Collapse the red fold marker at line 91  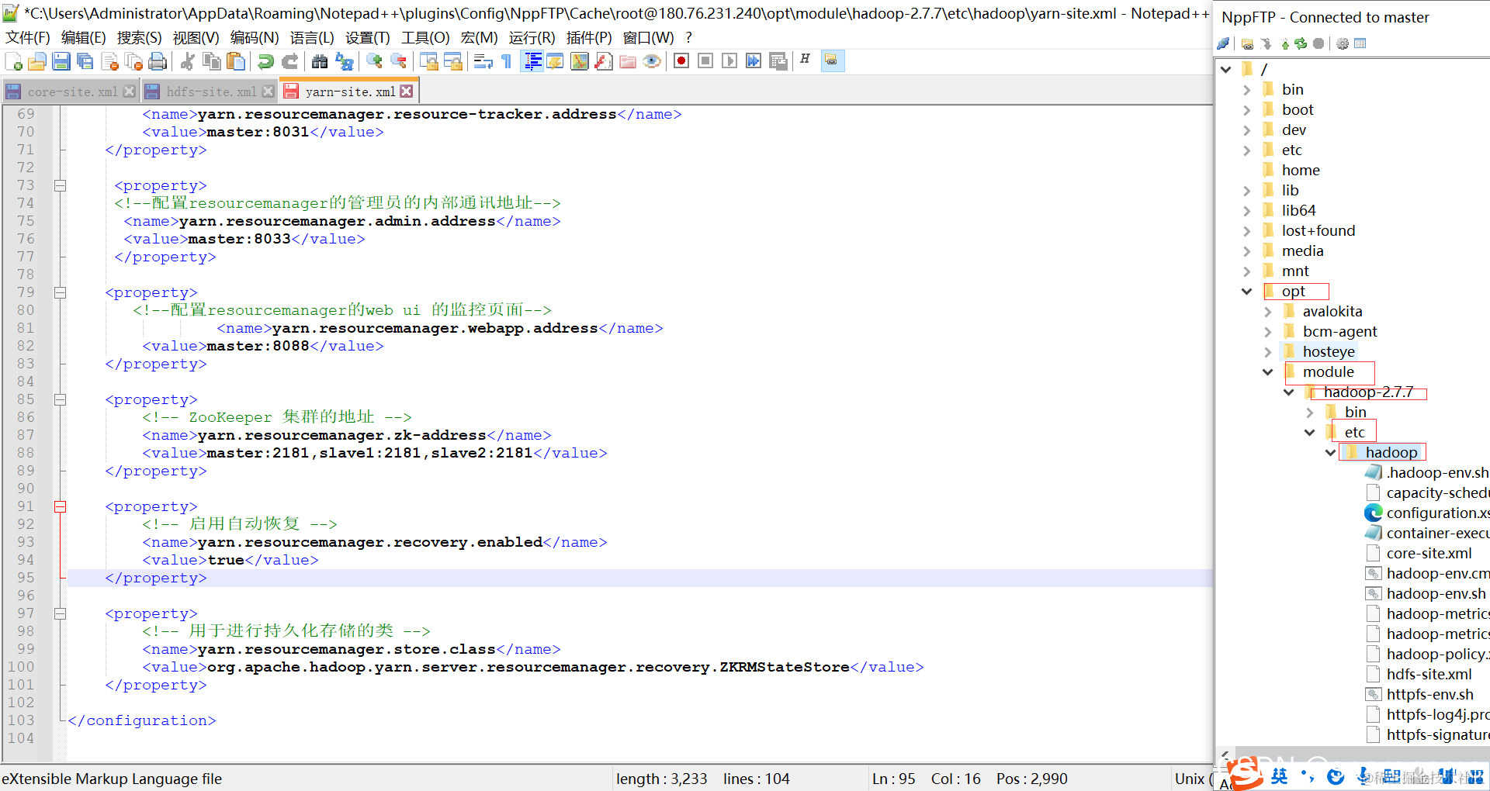point(60,506)
